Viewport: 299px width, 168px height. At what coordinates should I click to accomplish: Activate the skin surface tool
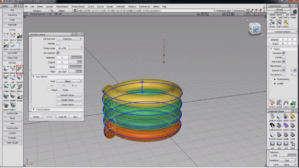tap(6, 78)
